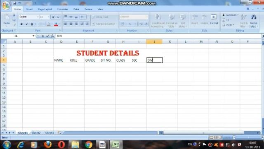The image size is (264, 149).
Task: Increase decimal places
Action: click(x=141, y=24)
